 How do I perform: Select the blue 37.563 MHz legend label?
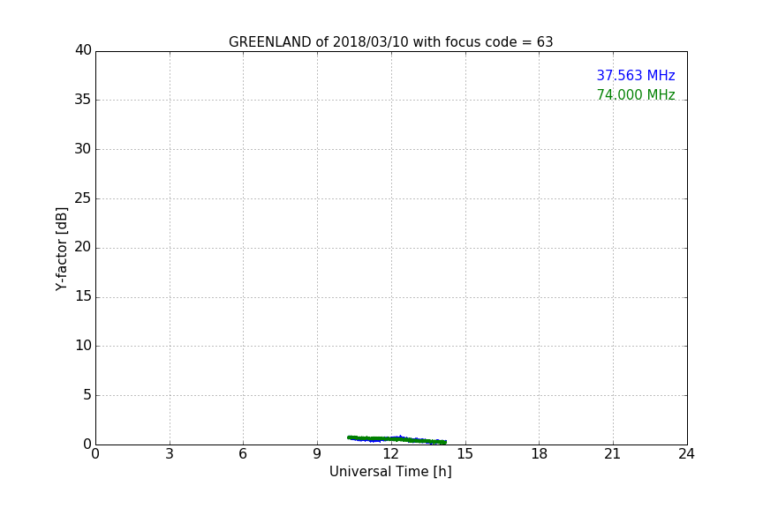click(636, 75)
